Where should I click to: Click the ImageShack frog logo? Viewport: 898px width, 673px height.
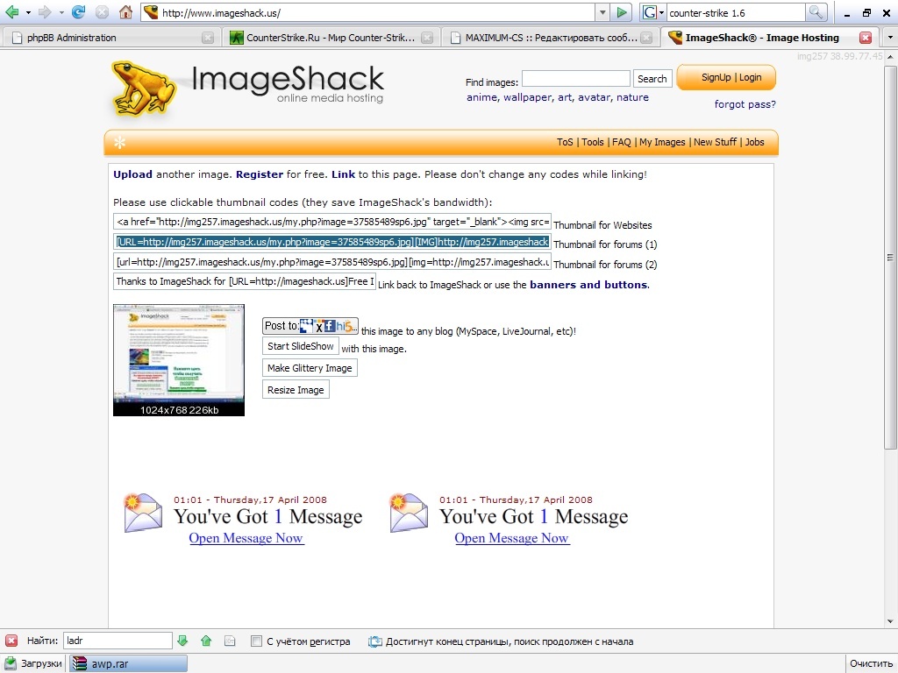(143, 89)
